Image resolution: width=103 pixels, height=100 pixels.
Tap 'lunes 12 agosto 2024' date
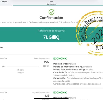[x=42, y=58]
